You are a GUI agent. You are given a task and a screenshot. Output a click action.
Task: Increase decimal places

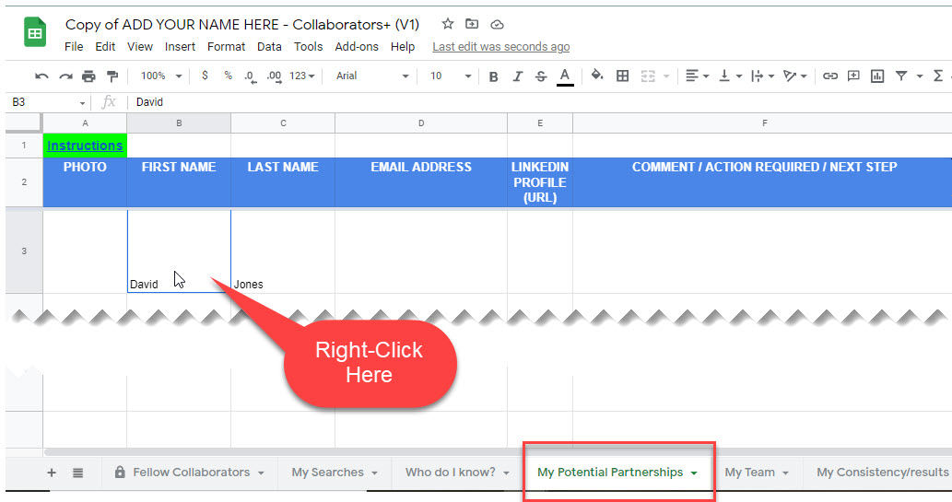coord(274,76)
